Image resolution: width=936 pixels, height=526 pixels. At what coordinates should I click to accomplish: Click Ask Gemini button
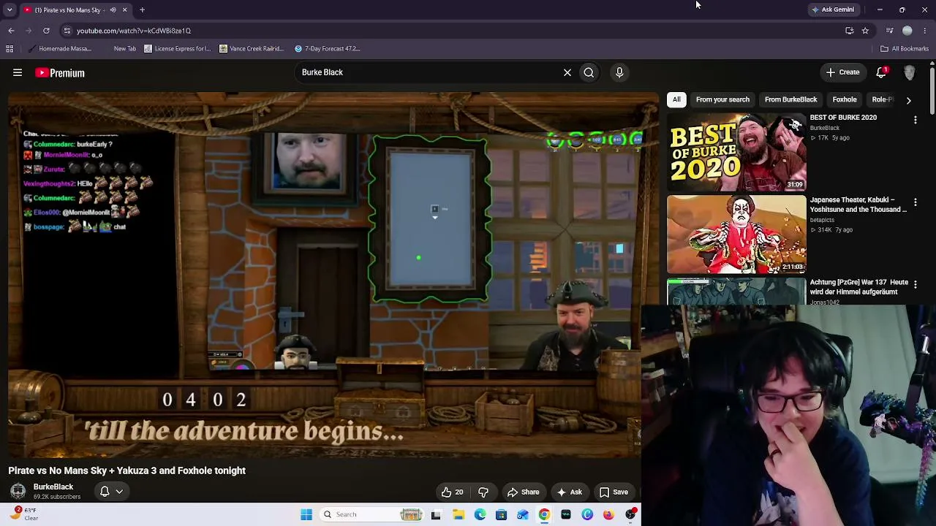point(832,9)
